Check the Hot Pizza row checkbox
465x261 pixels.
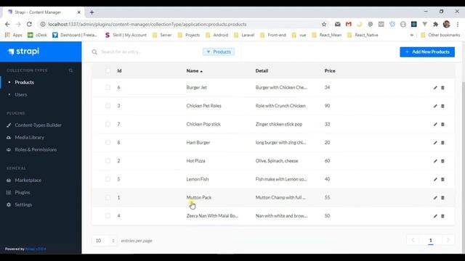pyautogui.click(x=108, y=161)
